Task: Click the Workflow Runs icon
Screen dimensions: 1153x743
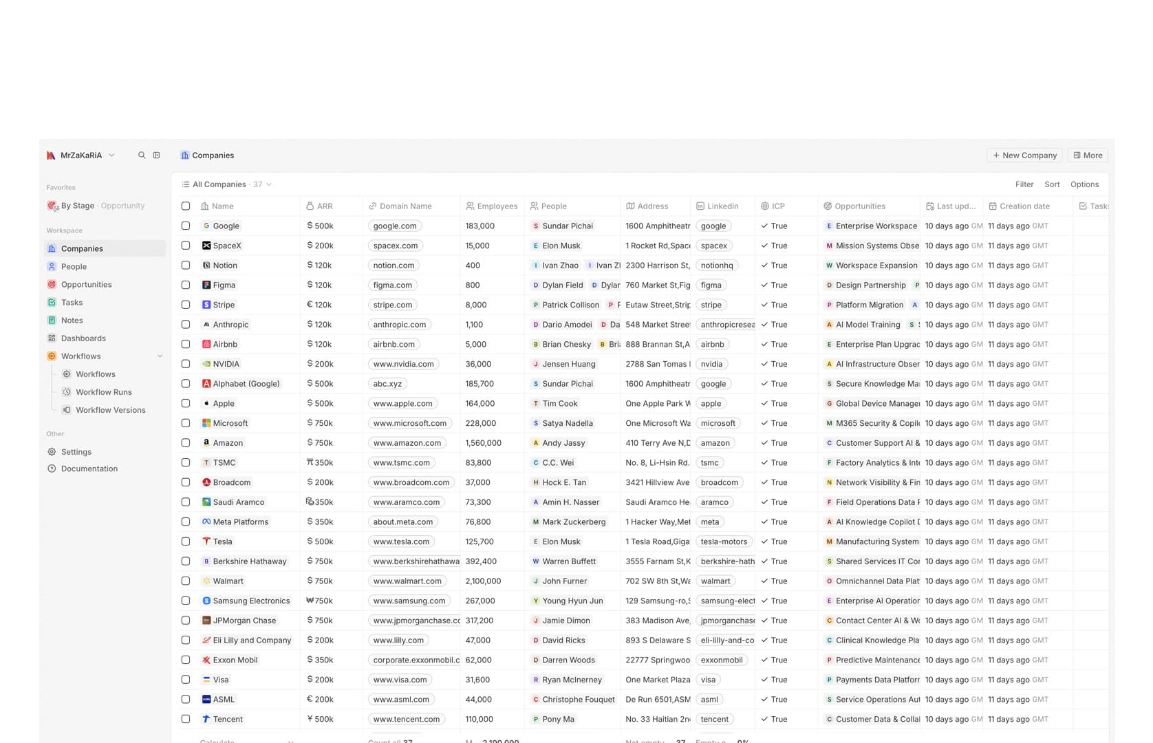Action: click(67, 392)
